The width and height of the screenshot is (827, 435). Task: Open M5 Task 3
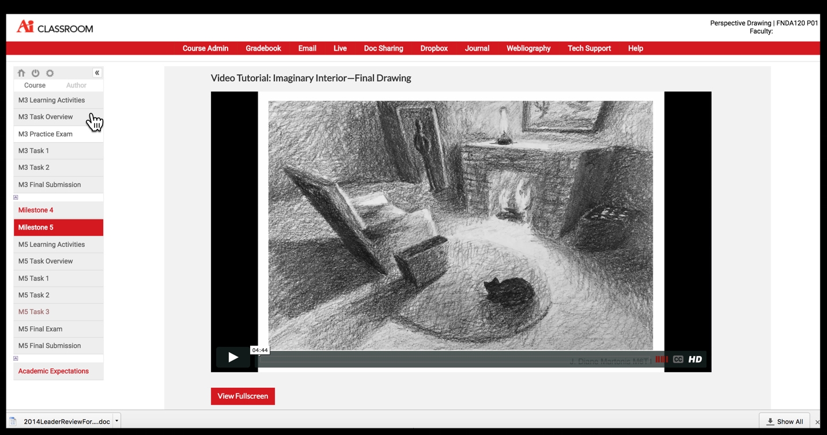(x=58, y=312)
